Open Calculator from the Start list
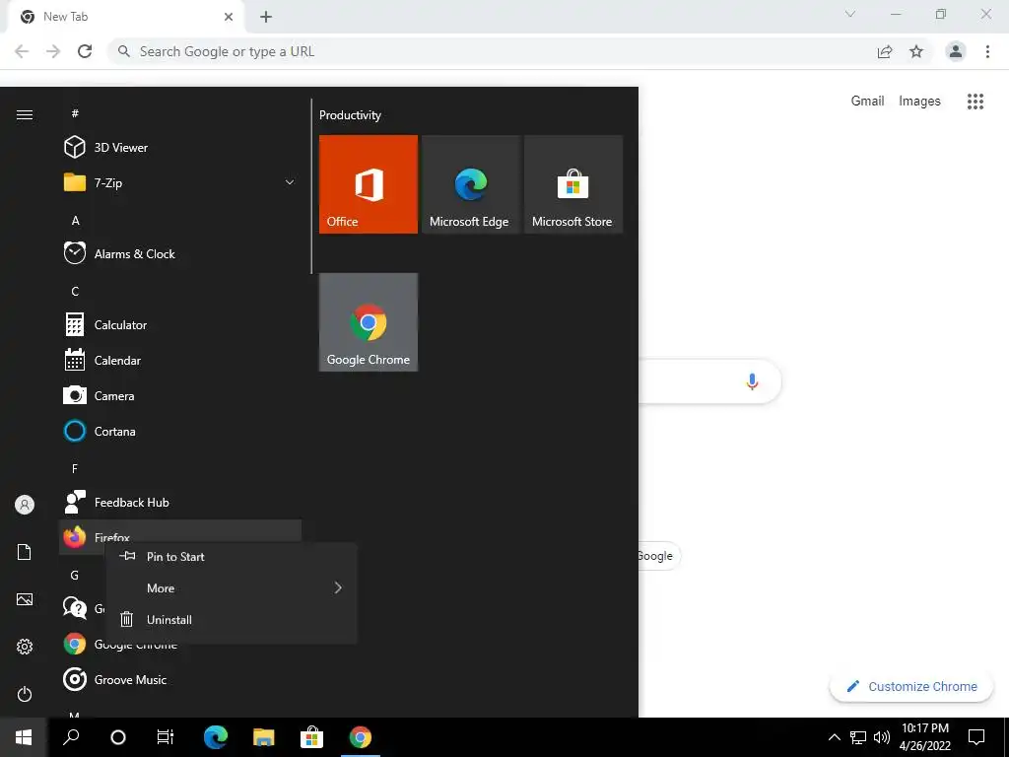1009x757 pixels. coord(180,325)
